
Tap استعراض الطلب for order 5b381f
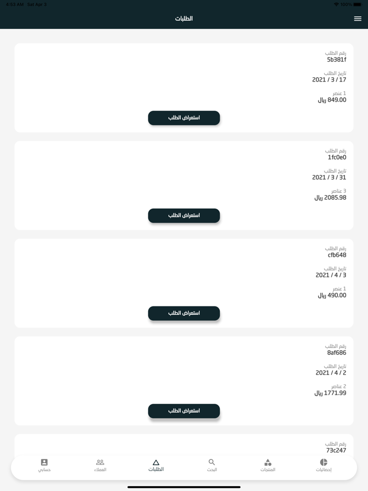[184, 118]
